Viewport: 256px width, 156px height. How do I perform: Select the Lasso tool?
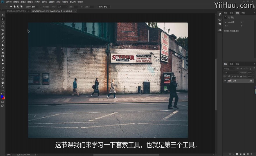coord(3,23)
